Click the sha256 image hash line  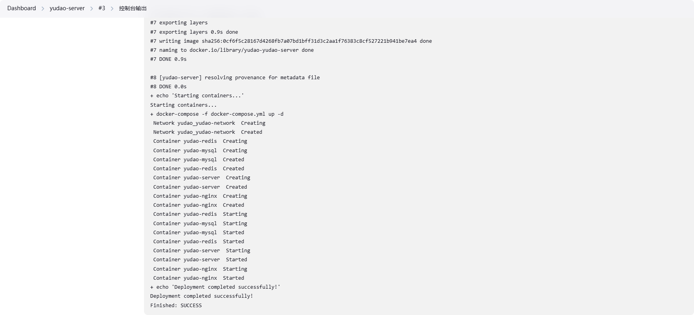point(291,41)
